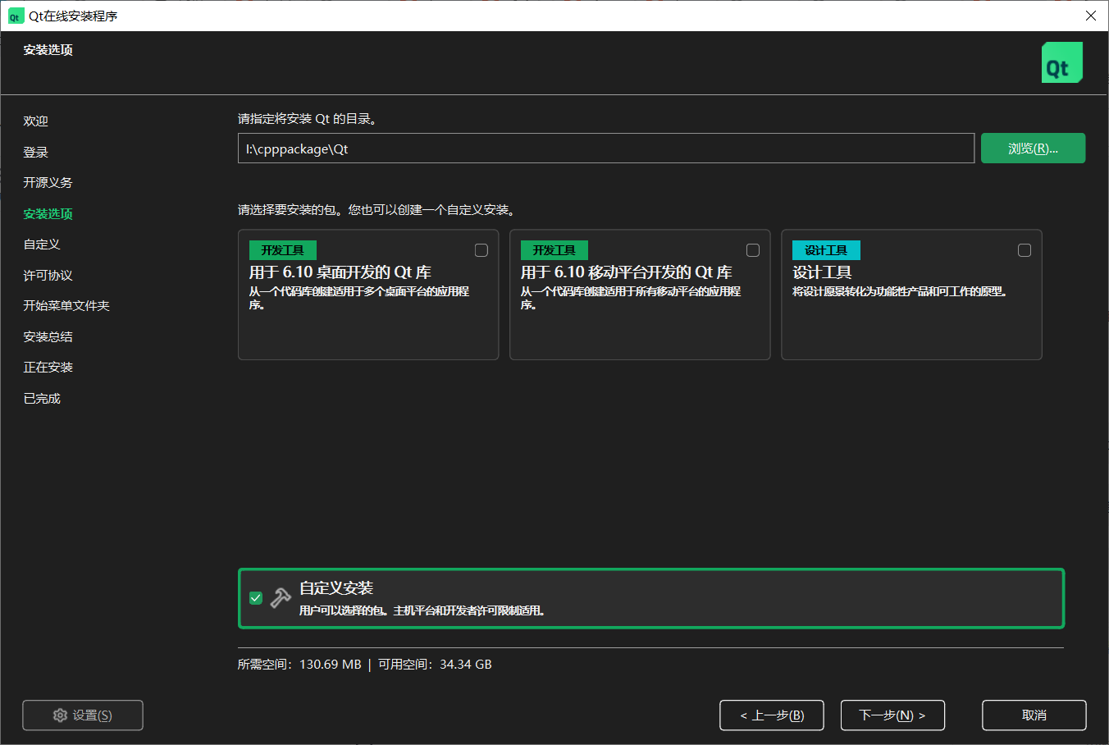The width and height of the screenshot is (1109, 745).
Task: Open the 开源义务 step in the sidebar
Action: (x=48, y=182)
